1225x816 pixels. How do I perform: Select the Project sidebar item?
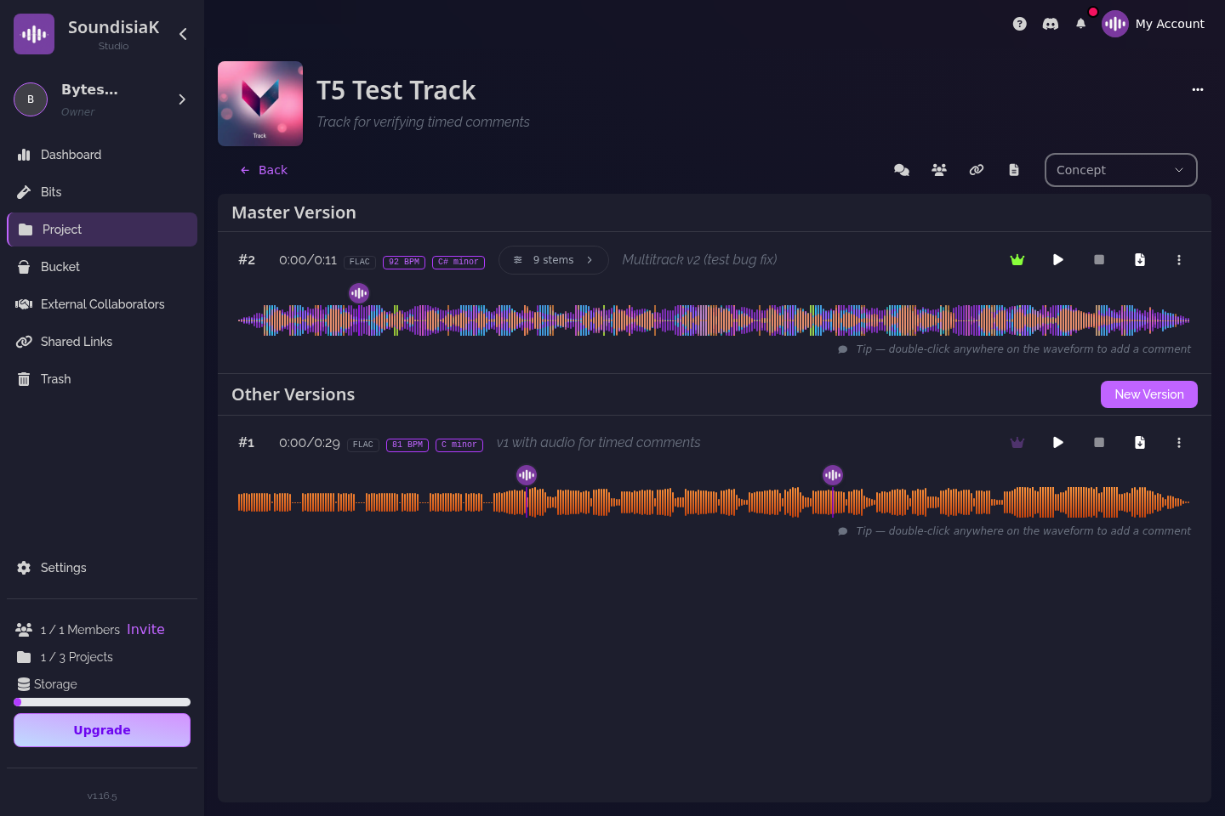pos(102,229)
